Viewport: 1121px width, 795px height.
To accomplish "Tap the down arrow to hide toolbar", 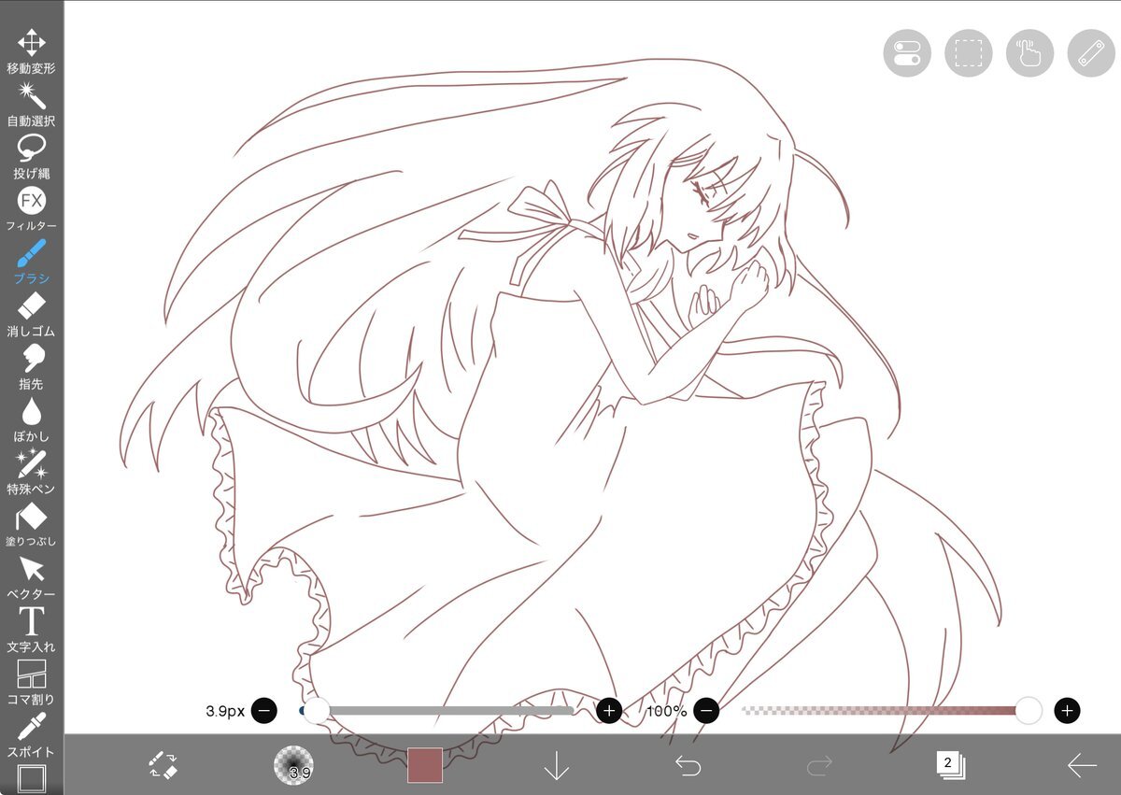I will tap(557, 765).
